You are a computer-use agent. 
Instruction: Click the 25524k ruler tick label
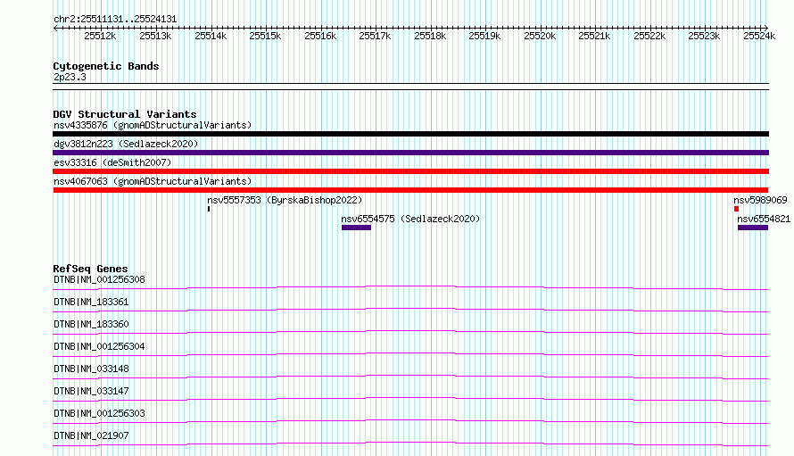[x=759, y=36]
